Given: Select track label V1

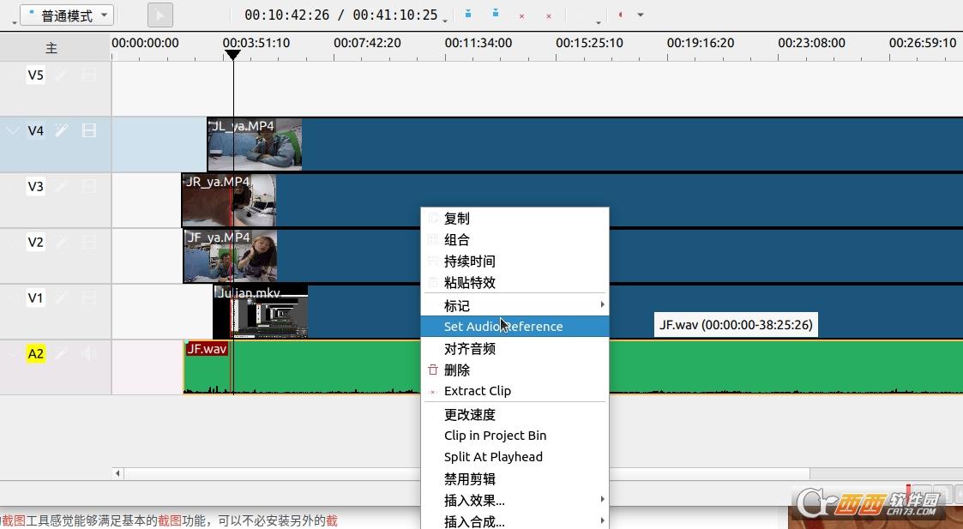Looking at the screenshot, I should point(36,298).
